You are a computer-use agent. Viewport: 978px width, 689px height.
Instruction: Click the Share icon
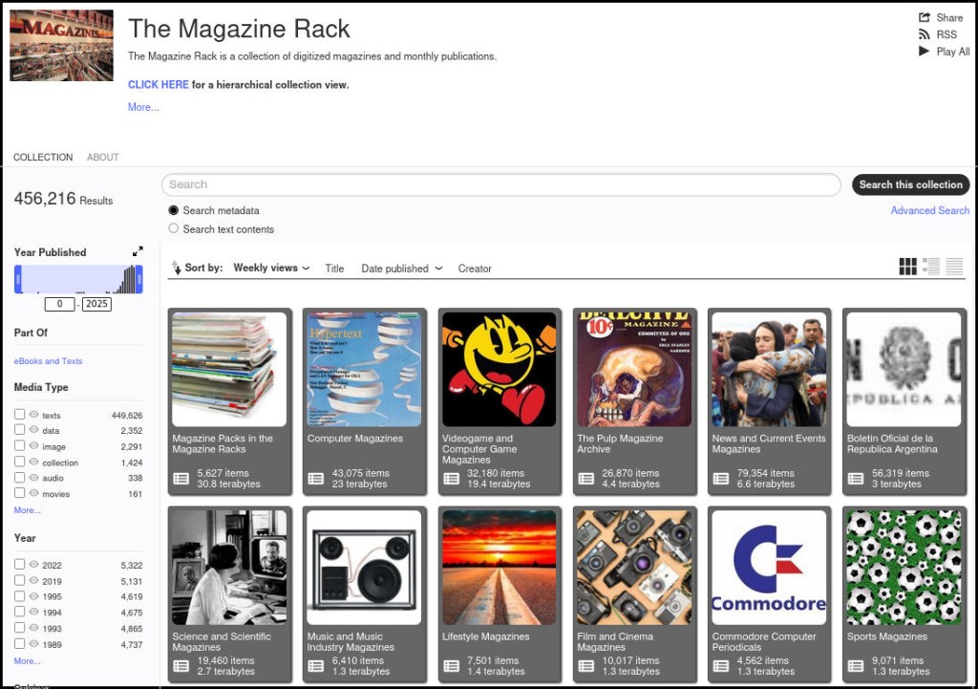click(x=924, y=17)
